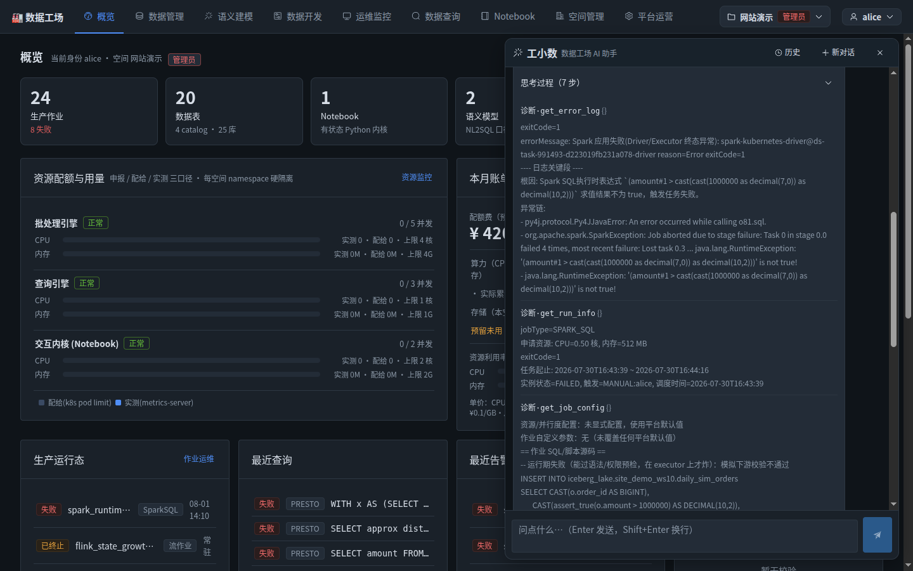Switch to 运维监控

(x=367, y=16)
